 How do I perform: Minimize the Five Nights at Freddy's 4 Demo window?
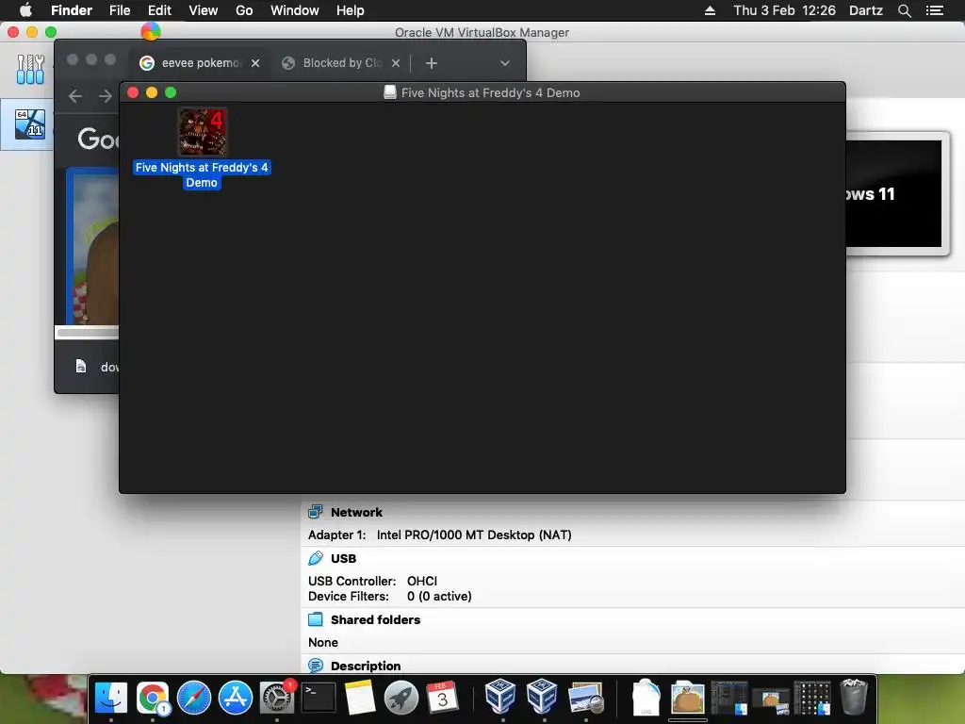[152, 92]
